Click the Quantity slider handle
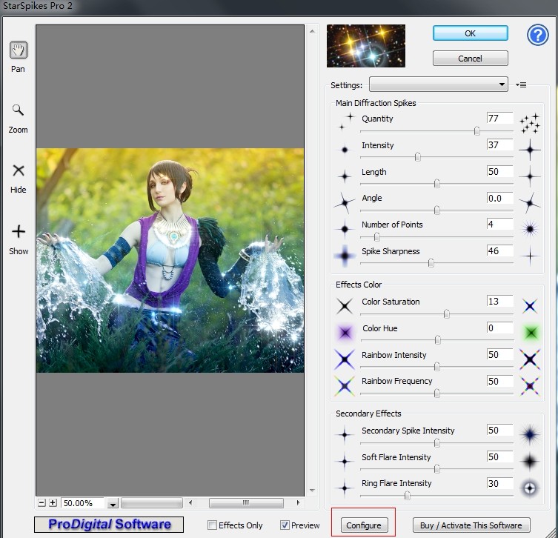558x538 pixels. (x=477, y=131)
